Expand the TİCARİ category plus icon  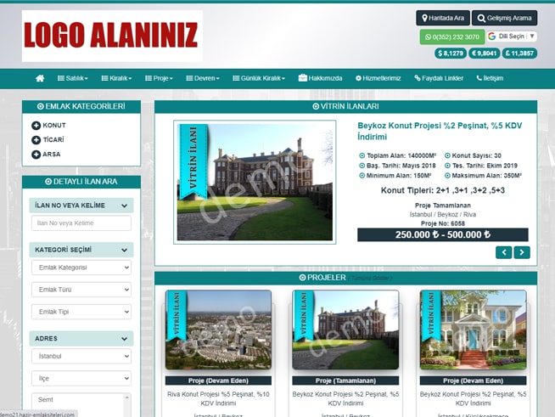coord(36,140)
